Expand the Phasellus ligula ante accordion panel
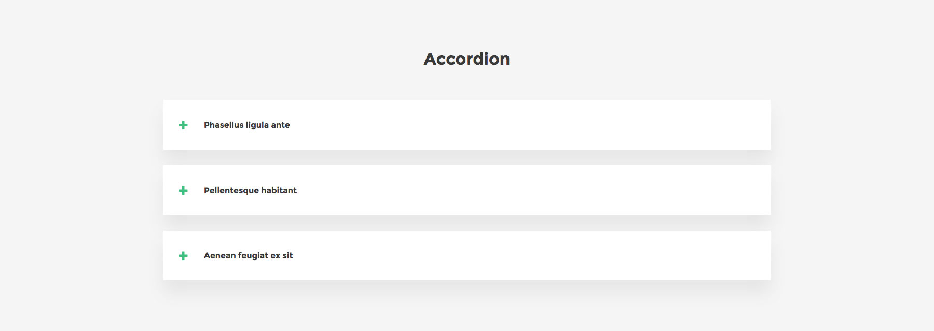 click(467, 125)
